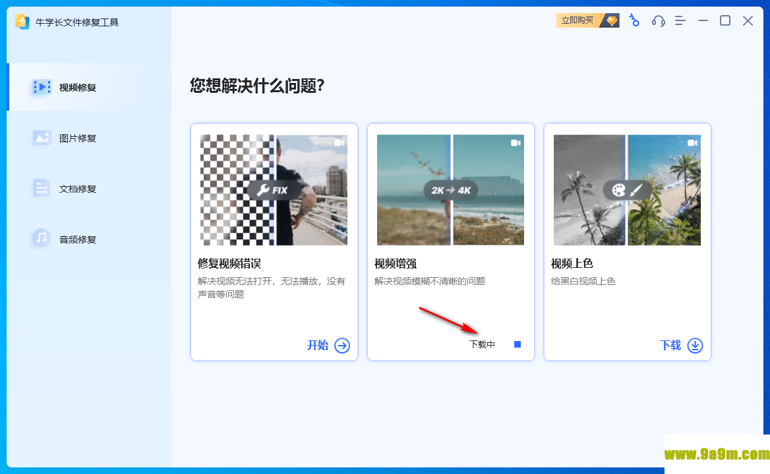Click the camera icon on 视频增强 thumbnail
Image resolution: width=770 pixels, height=474 pixels.
516,143
